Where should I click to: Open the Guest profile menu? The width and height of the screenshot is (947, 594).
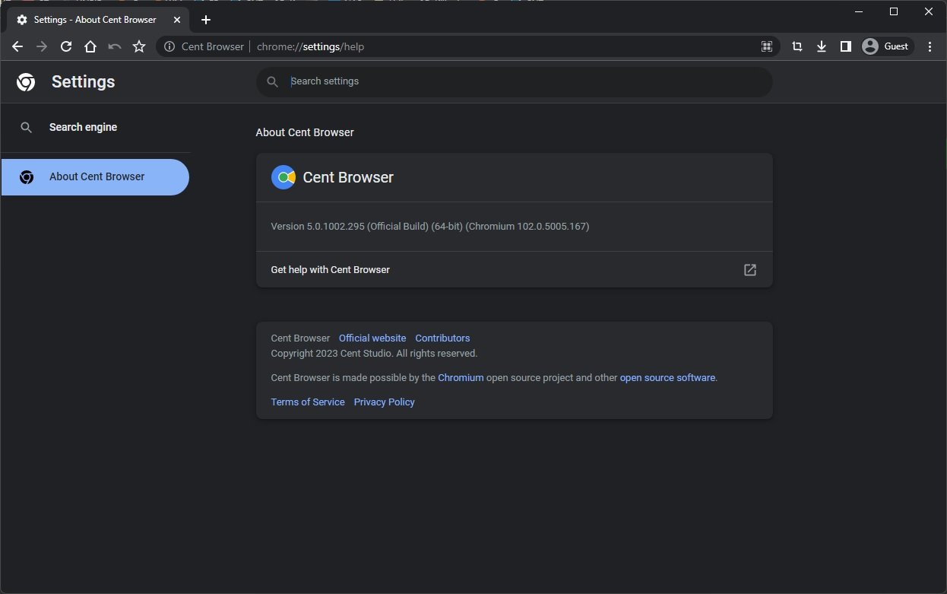(x=885, y=46)
